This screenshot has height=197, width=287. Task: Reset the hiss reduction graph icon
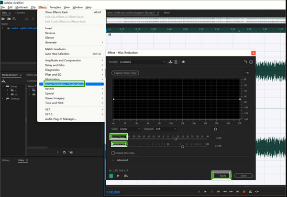click(215, 129)
